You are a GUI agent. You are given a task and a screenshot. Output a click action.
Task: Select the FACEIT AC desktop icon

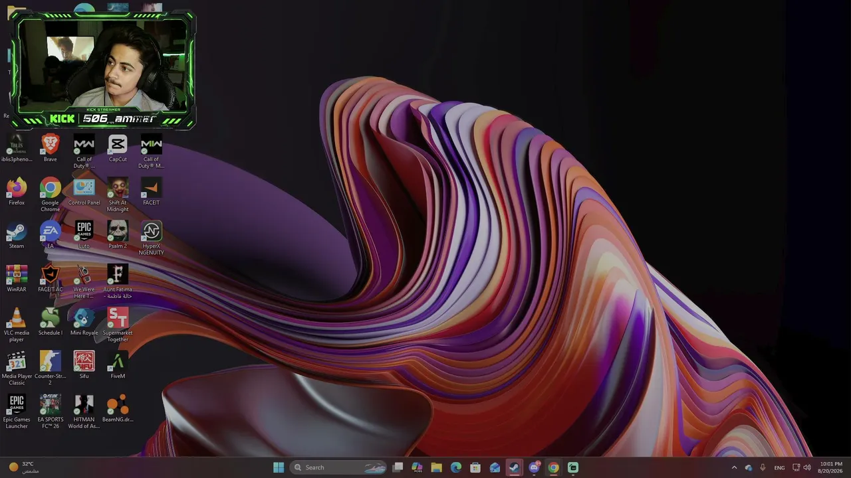pyautogui.click(x=50, y=278)
